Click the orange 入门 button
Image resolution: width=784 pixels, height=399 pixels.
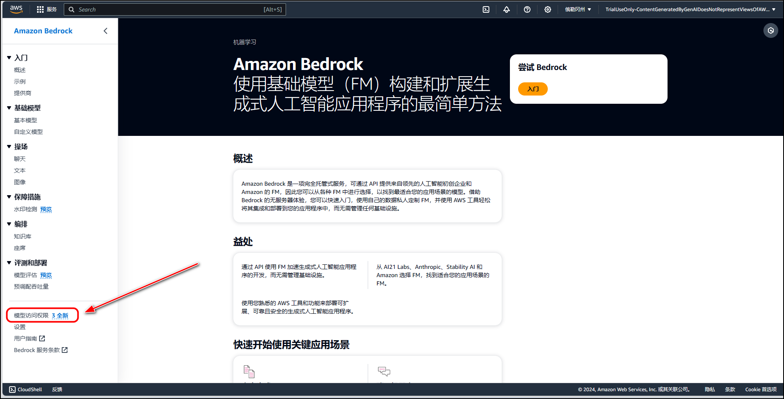533,89
